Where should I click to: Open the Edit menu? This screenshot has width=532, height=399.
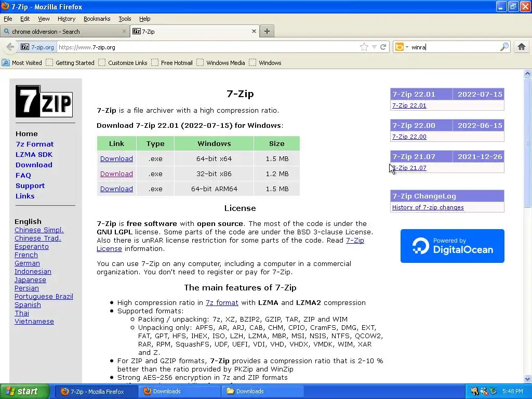pyautogui.click(x=25, y=19)
